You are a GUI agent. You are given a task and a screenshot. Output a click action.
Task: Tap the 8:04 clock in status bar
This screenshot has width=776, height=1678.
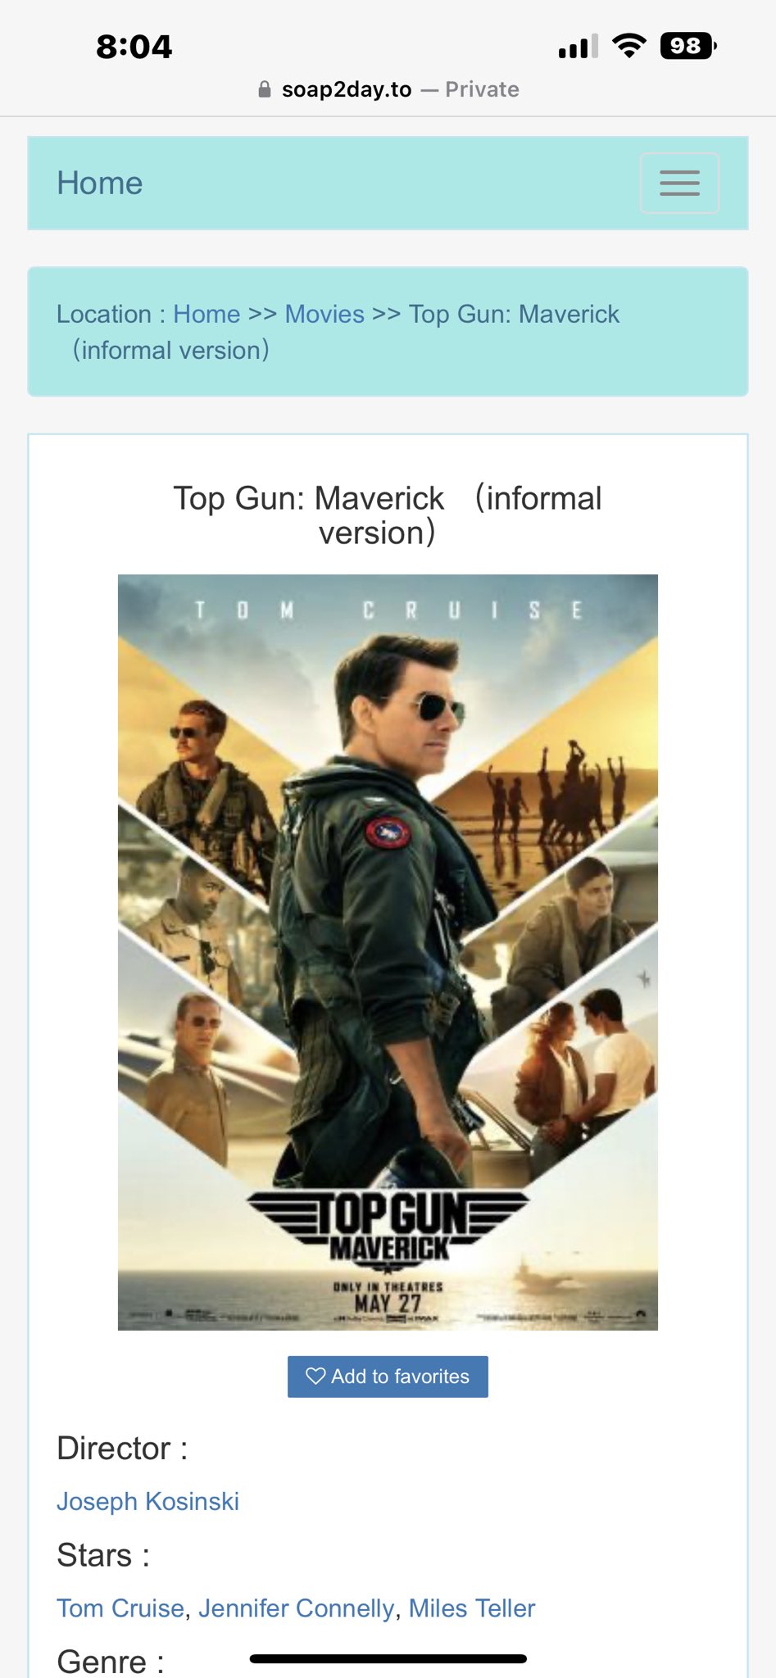134,47
